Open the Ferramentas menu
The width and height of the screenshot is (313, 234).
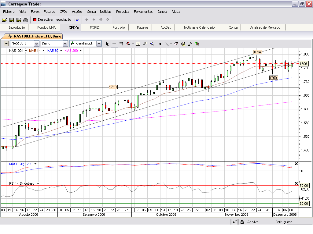click(x=143, y=12)
